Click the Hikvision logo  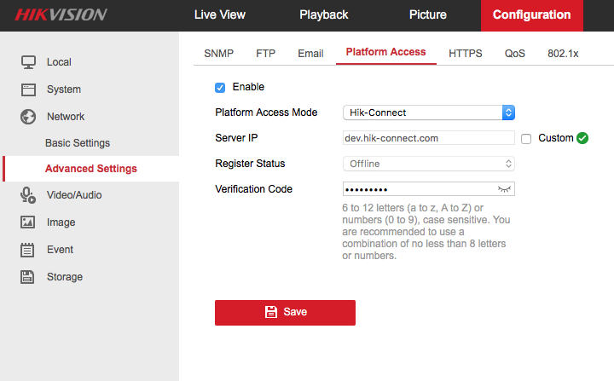coord(60,14)
